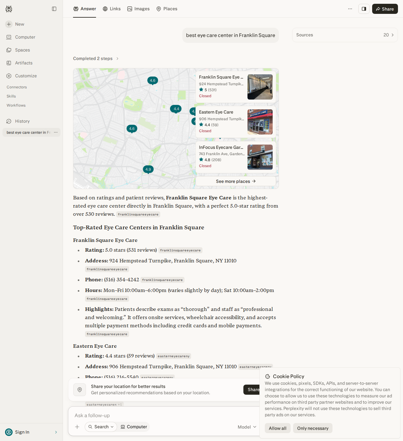This screenshot has height=441, width=403.
Task: Open the Model selector dropdown
Action: [x=247, y=427]
